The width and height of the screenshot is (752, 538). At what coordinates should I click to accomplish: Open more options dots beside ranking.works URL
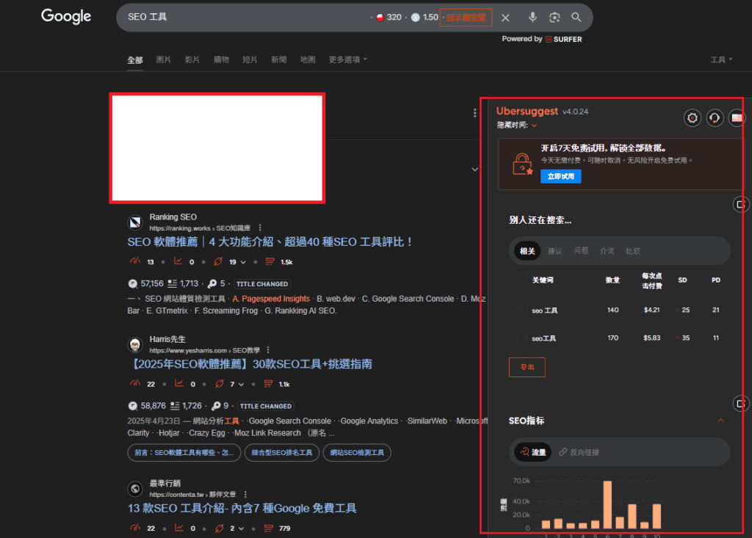click(x=260, y=228)
